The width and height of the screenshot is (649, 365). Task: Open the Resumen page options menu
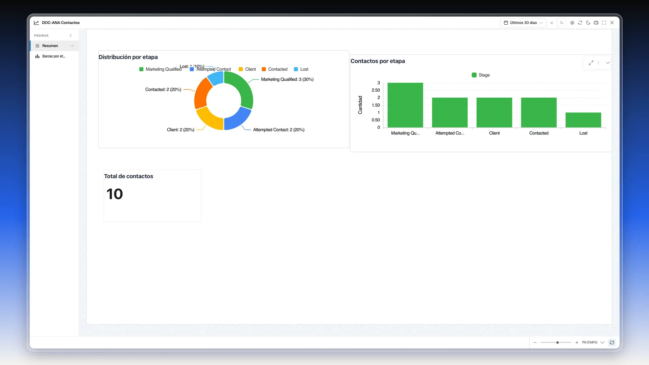72,46
